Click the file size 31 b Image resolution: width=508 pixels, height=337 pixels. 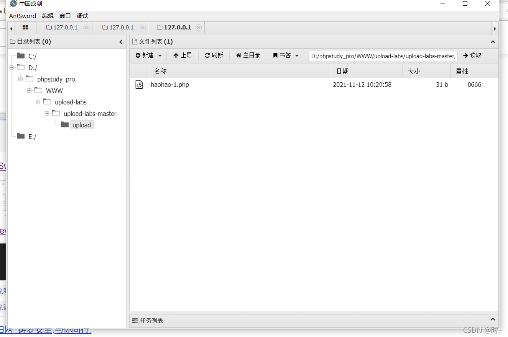click(x=442, y=85)
